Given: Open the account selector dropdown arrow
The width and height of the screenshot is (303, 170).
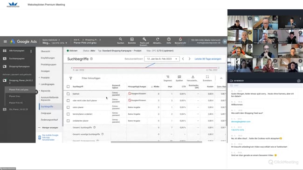Looking at the screenshot, I should click(66, 43).
